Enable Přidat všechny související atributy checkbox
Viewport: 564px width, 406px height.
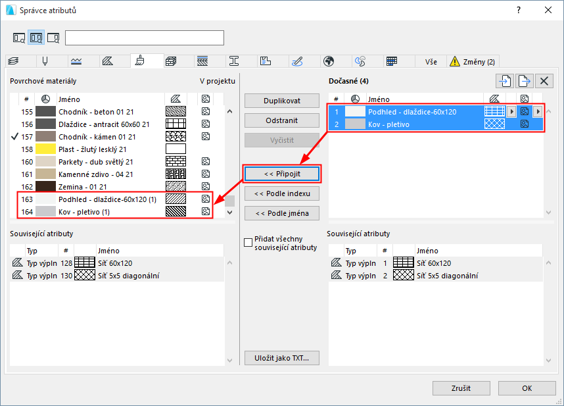click(248, 243)
